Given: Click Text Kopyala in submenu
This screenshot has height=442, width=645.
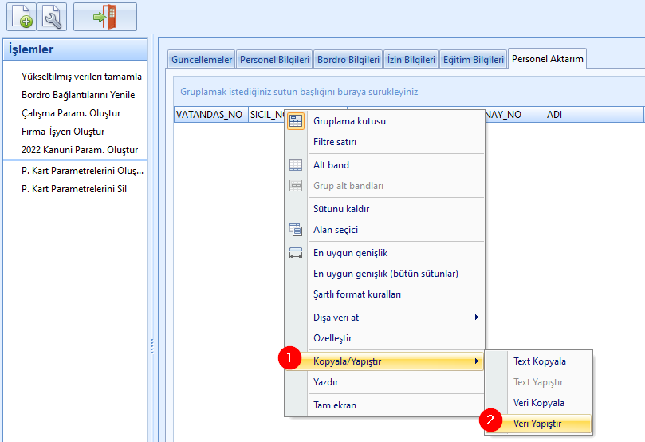Looking at the screenshot, I should (539, 361).
